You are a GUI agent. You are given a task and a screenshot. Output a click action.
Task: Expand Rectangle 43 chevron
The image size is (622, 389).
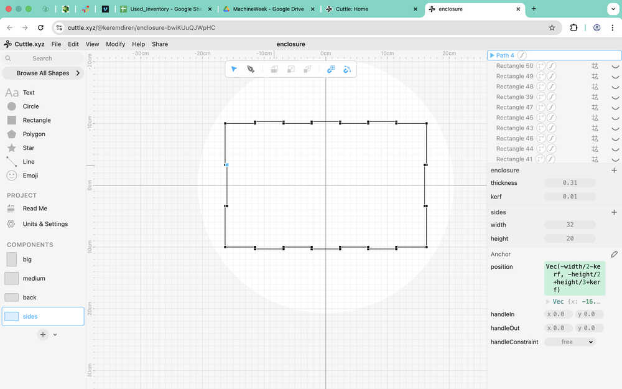pos(615,128)
